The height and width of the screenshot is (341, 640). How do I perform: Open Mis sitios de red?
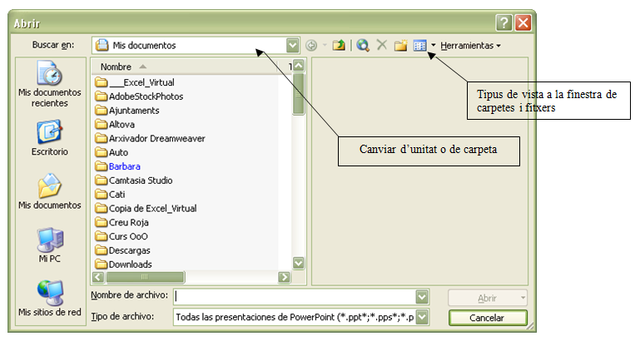[x=50, y=299]
